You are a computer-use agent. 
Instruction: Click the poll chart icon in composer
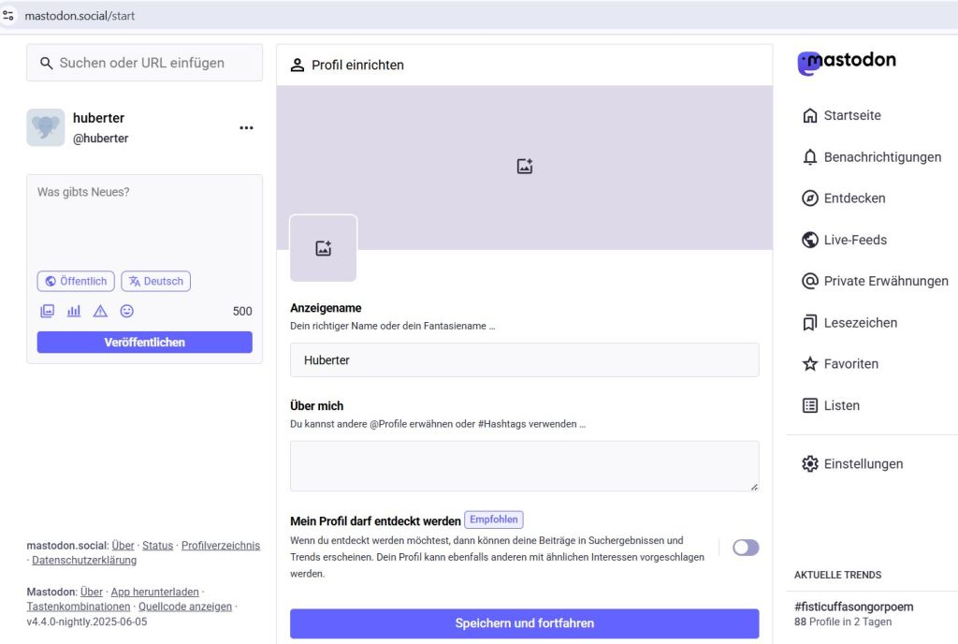[74, 311]
